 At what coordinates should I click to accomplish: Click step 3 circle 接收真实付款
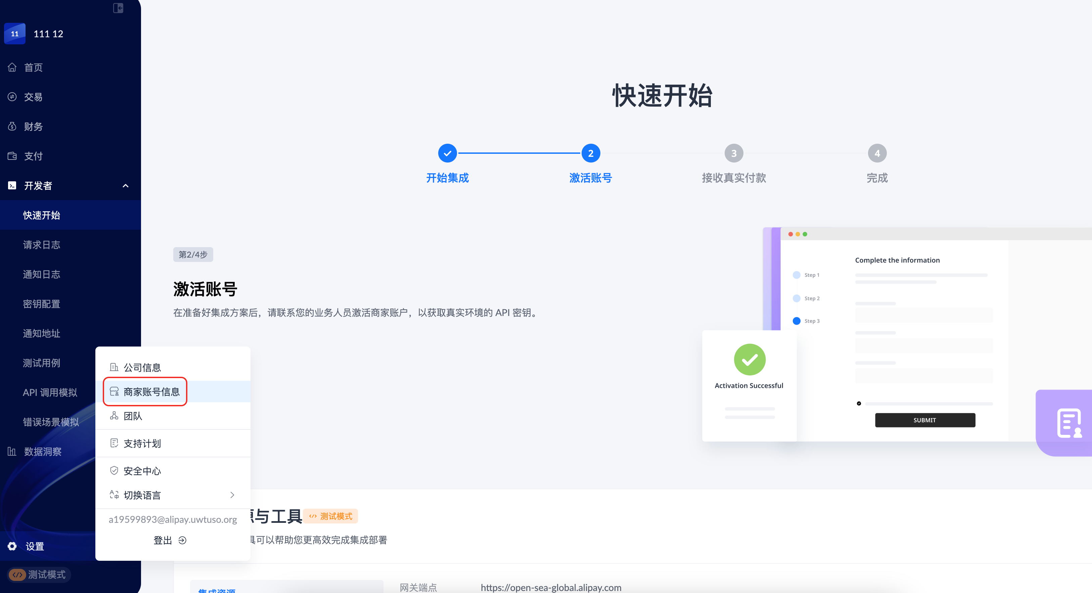tap(733, 153)
